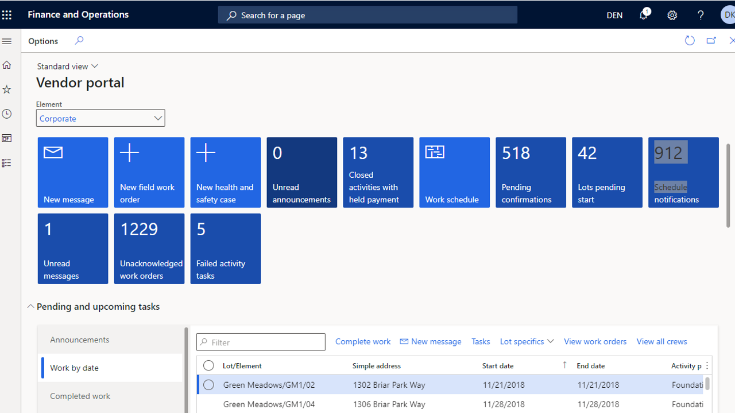Switch to the Announcements tab
This screenshot has width=735, height=413.
[x=110, y=340]
